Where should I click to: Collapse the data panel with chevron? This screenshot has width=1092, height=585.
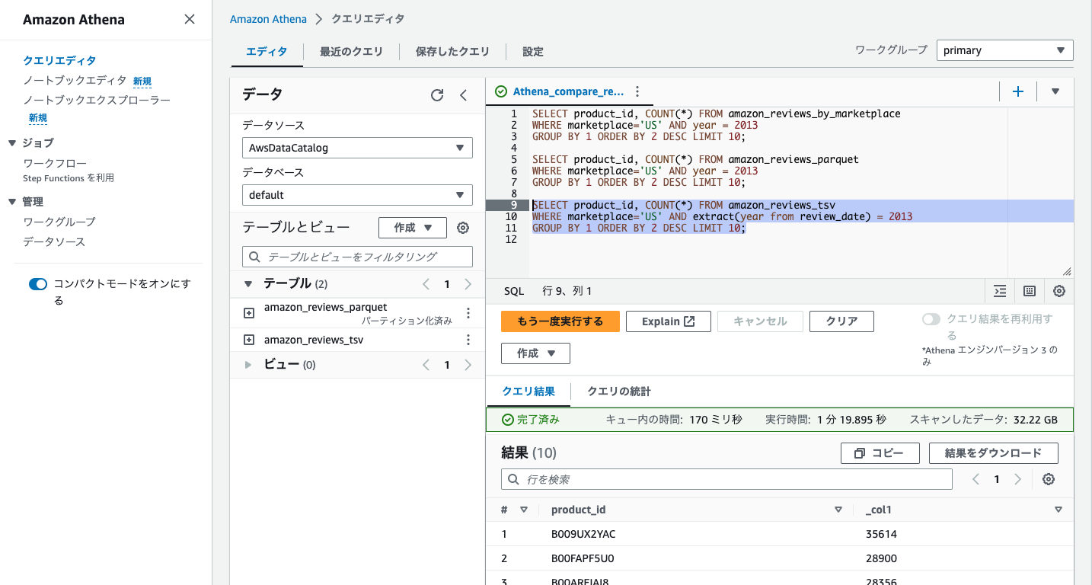coord(464,94)
